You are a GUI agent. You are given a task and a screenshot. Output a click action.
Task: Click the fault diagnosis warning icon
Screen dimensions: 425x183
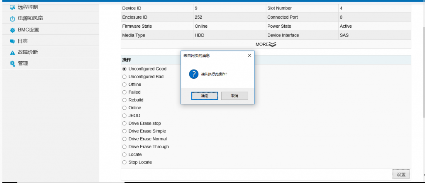[x=12, y=53]
